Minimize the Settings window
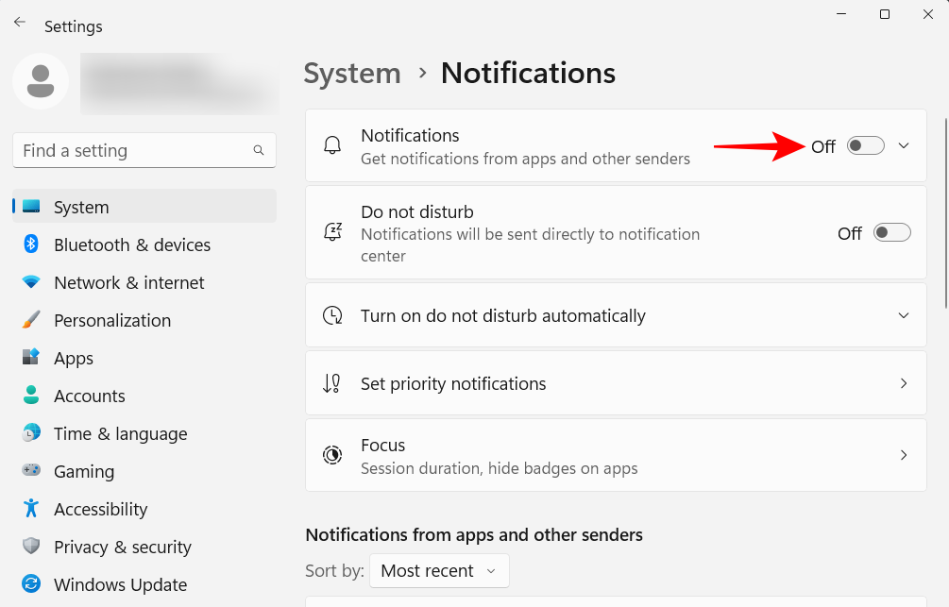Screen dimensions: 949x607 pyautogui.click(x=841, y=14)
